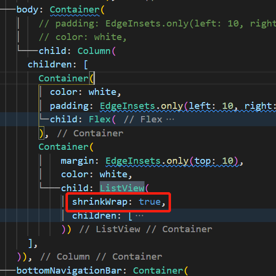This screenshot has height=276, width=276.
Task: Click the body property keyword
Action: (x=27, y=10)
